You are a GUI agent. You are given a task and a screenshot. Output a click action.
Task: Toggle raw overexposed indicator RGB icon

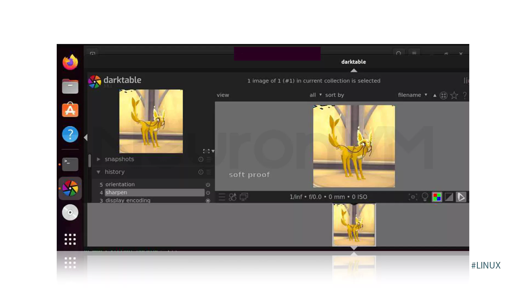pyautogui.click(x=437, y=197)
